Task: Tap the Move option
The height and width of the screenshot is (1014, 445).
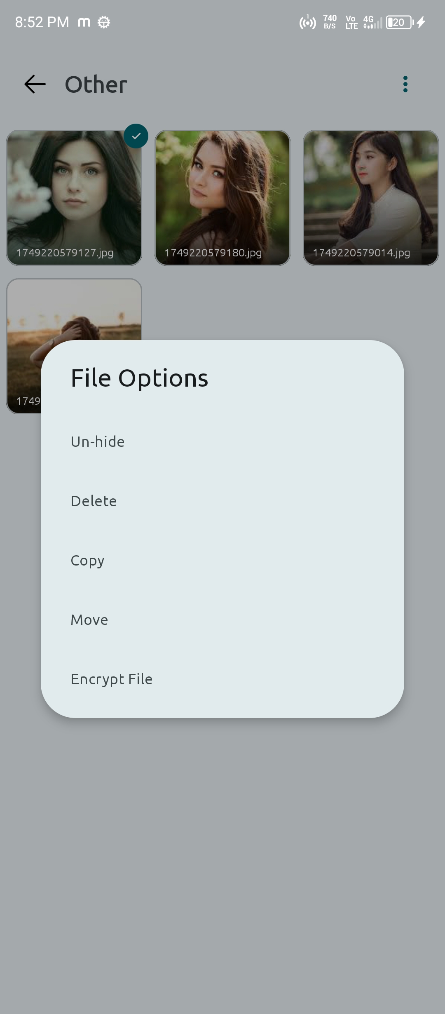Action: tap(89, 619)
